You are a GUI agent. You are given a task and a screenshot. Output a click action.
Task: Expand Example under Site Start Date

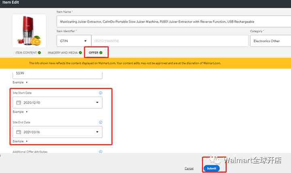[x=20, y=112]
